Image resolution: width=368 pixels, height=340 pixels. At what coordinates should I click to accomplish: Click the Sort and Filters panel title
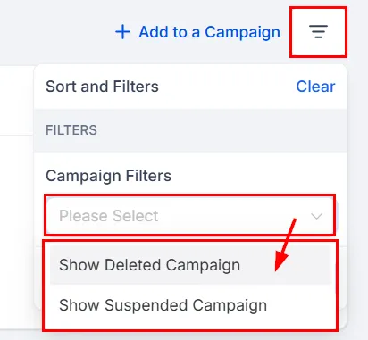tap(102, 87)
